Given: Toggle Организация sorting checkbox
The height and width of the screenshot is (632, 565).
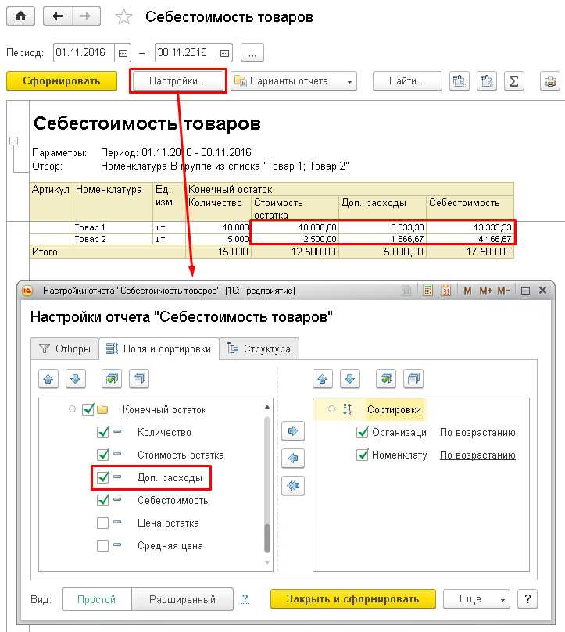Looking at the screenshot, I should [363, 432].
